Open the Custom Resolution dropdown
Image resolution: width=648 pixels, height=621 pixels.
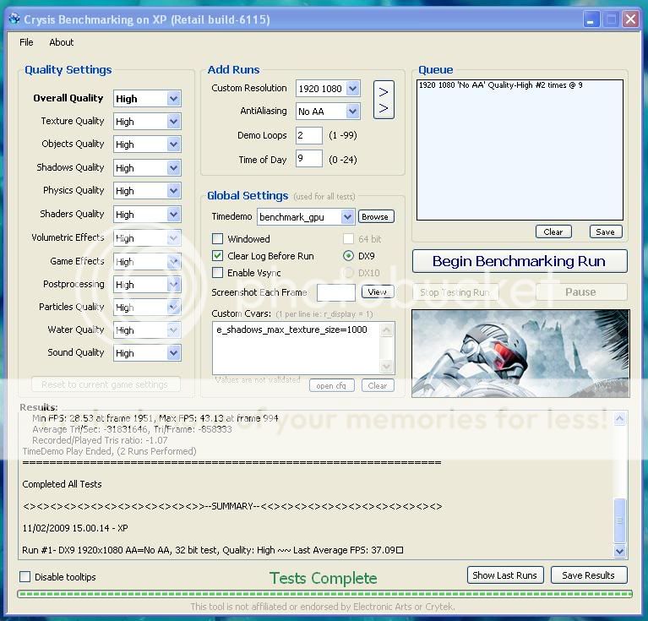tap(353, 89)
